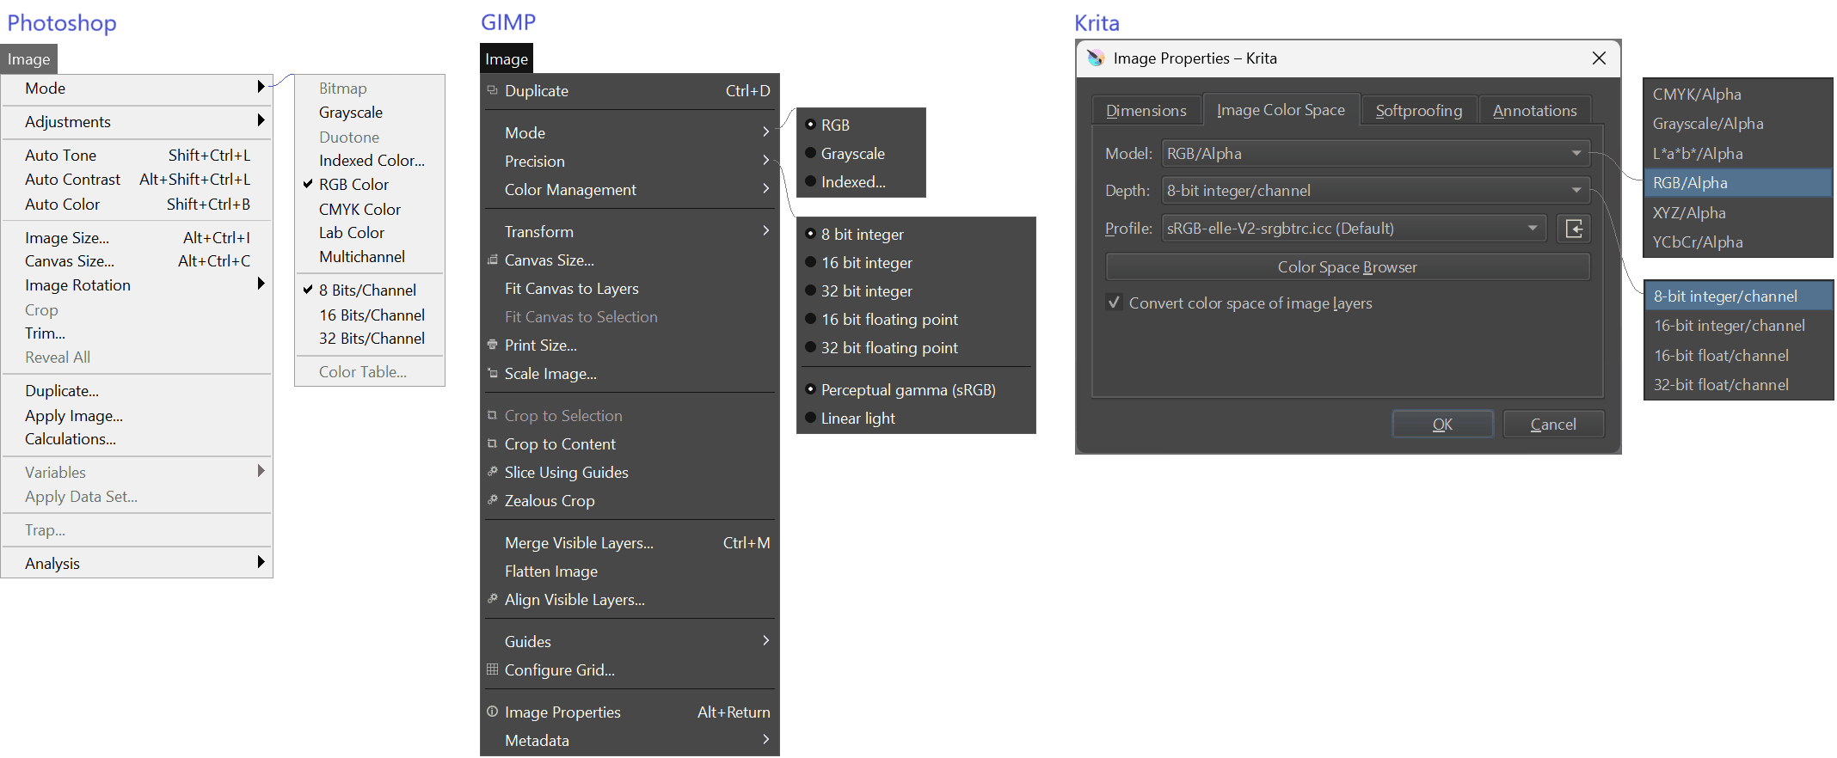Choose Merge Visible Layers in GIMP menu
Viewport: 1837px width, 758px height.
click(x=630, y=542)
